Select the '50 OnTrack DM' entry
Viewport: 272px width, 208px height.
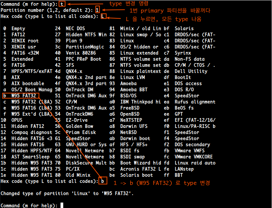coord(74,90)
